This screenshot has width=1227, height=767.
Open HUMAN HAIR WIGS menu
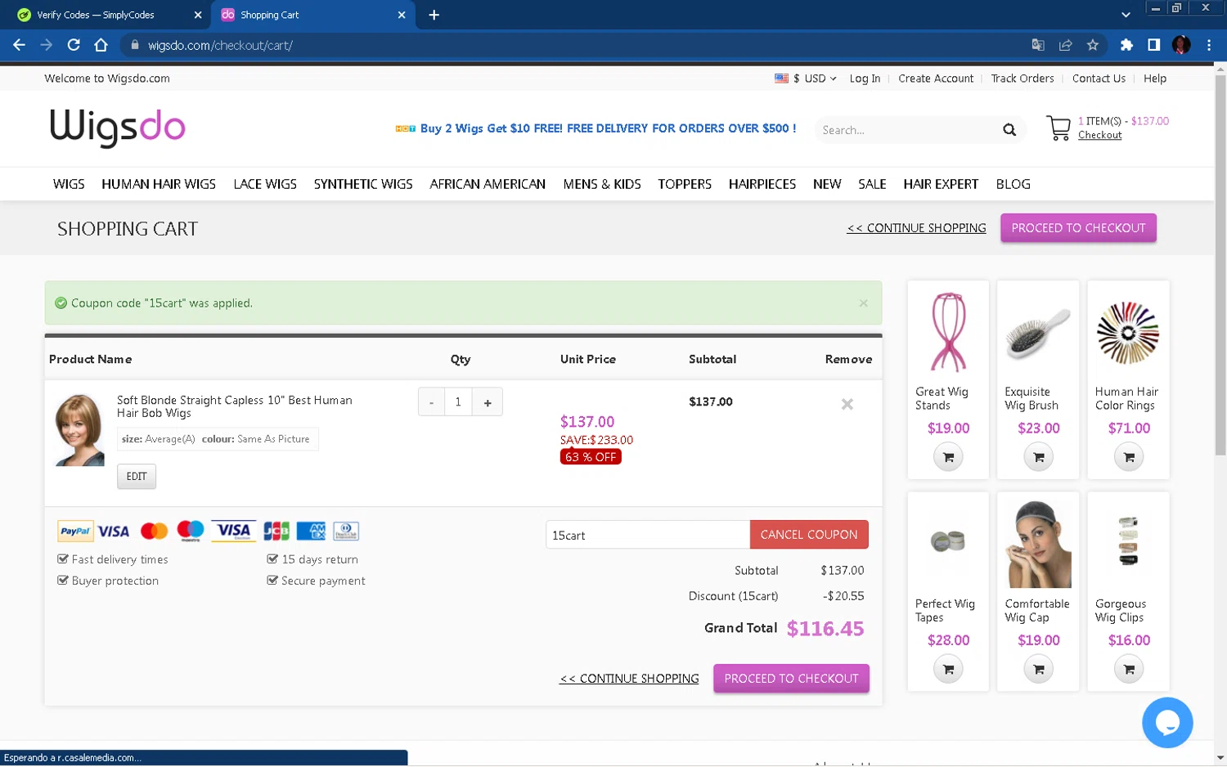coord(159,185)
